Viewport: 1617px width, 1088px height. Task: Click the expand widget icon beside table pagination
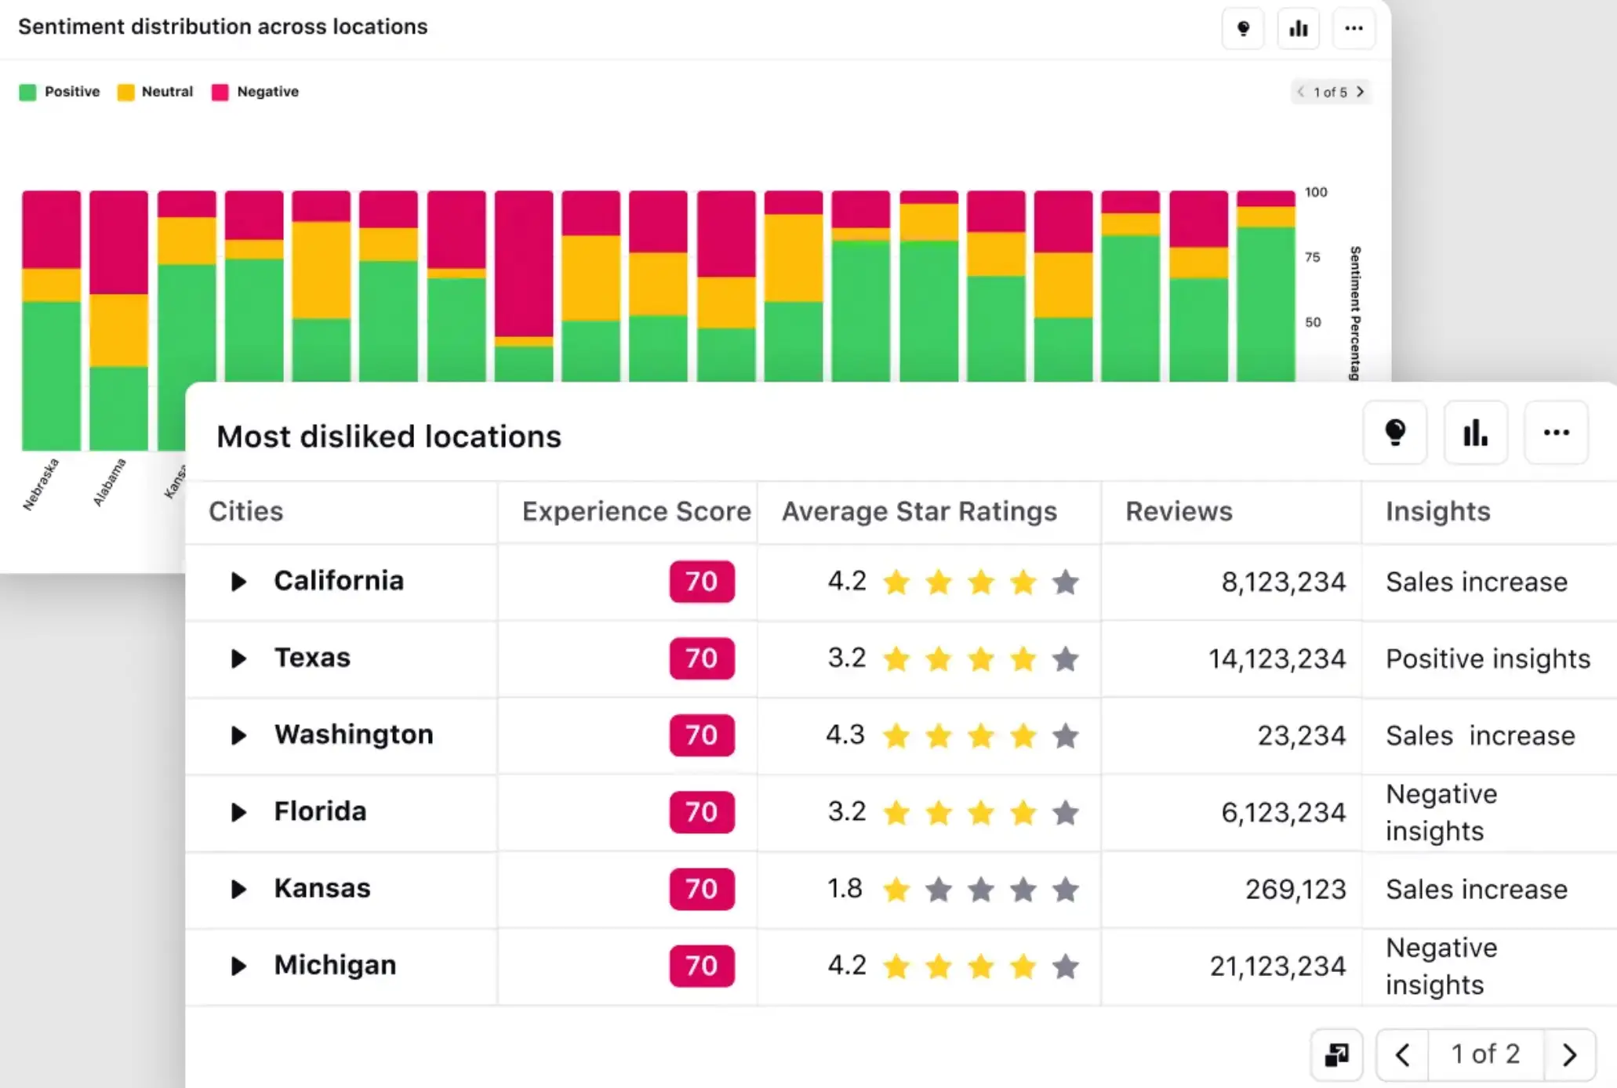[1336, 1055]
